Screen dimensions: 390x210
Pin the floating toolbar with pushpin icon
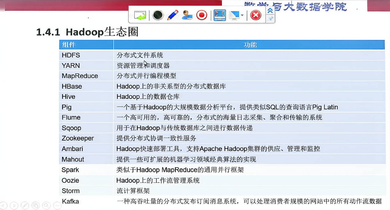pyautogui.click(x=270, y=19)
